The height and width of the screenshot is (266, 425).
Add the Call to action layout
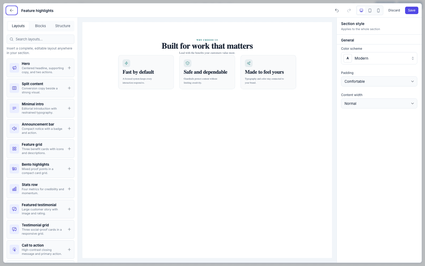[x=69, y=250]
